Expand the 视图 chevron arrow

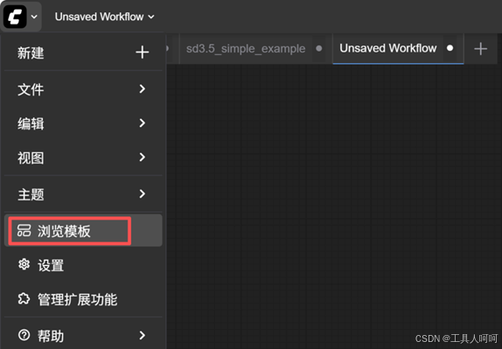click(x=143, y=157)
